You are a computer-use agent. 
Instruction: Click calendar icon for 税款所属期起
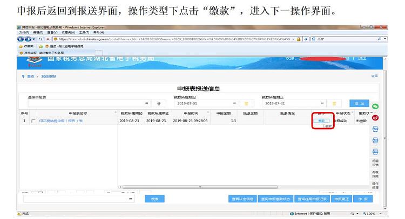(246, 103)
